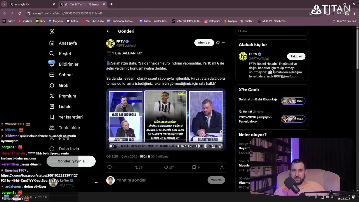This screenshot has width=359, height=202.
Task: Open video settings gear
Action: pos(206,146)
